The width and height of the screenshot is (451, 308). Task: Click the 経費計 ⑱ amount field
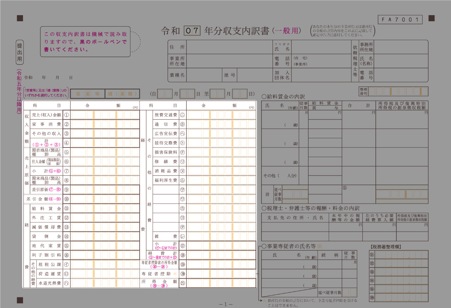(x=221, y=255)
